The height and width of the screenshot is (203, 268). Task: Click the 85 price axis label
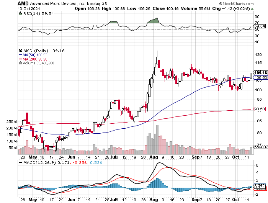coord(259,121)
